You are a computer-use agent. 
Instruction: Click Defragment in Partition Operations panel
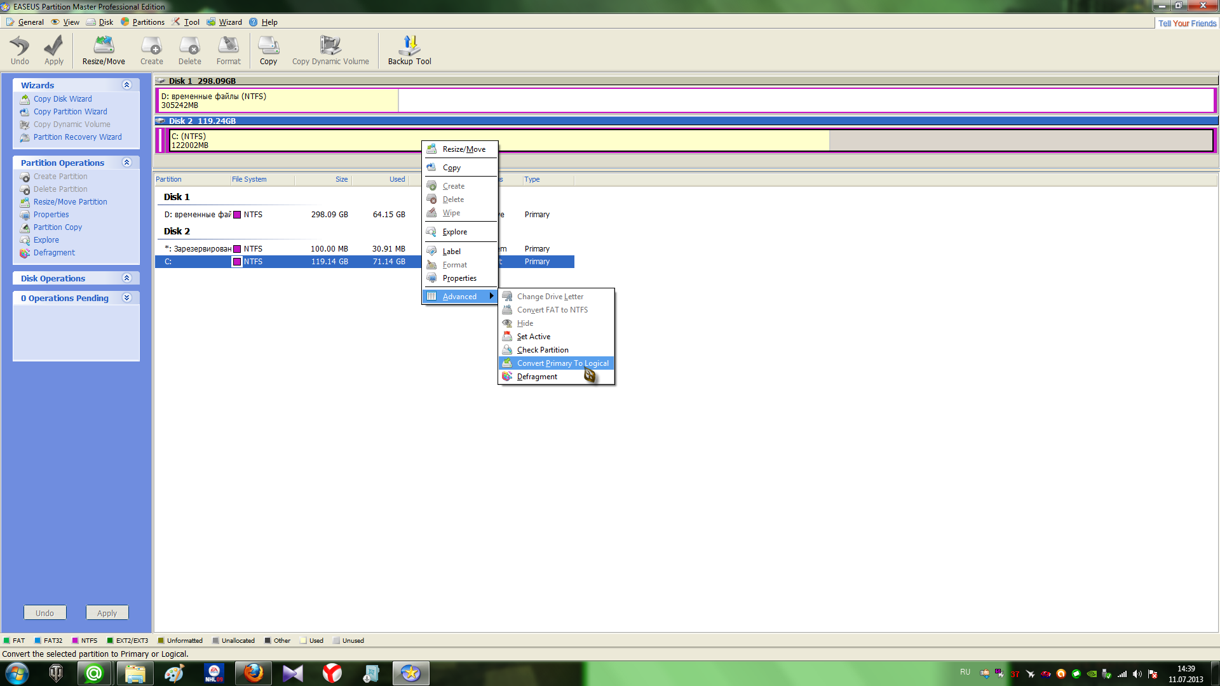pos(54,253)
